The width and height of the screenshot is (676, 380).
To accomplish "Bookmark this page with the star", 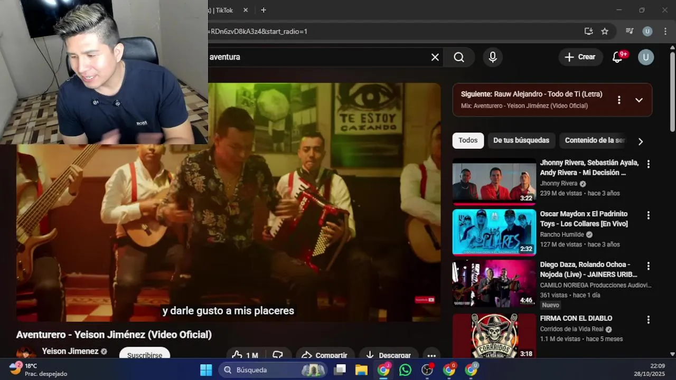I will [605, 31].
